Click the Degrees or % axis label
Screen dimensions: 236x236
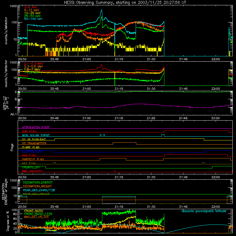click(x=8, y=221)
